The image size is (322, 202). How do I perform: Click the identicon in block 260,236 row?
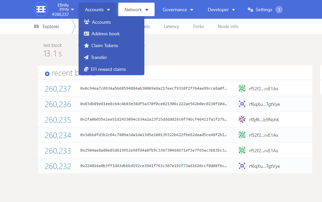point(242,104)
